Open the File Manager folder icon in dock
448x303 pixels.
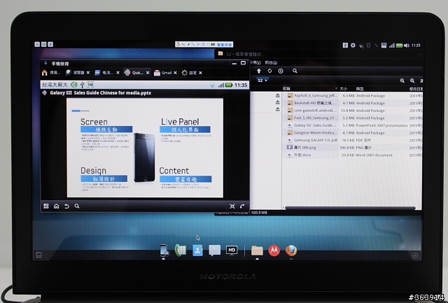[257, 251]
